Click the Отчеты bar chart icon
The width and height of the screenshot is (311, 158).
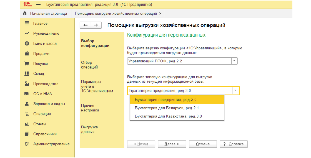pyautogui.click(x=27, y=124)
